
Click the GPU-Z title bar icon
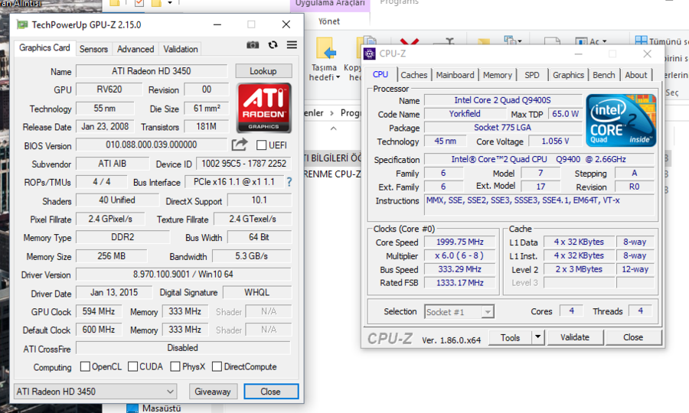tap(22, 24)
